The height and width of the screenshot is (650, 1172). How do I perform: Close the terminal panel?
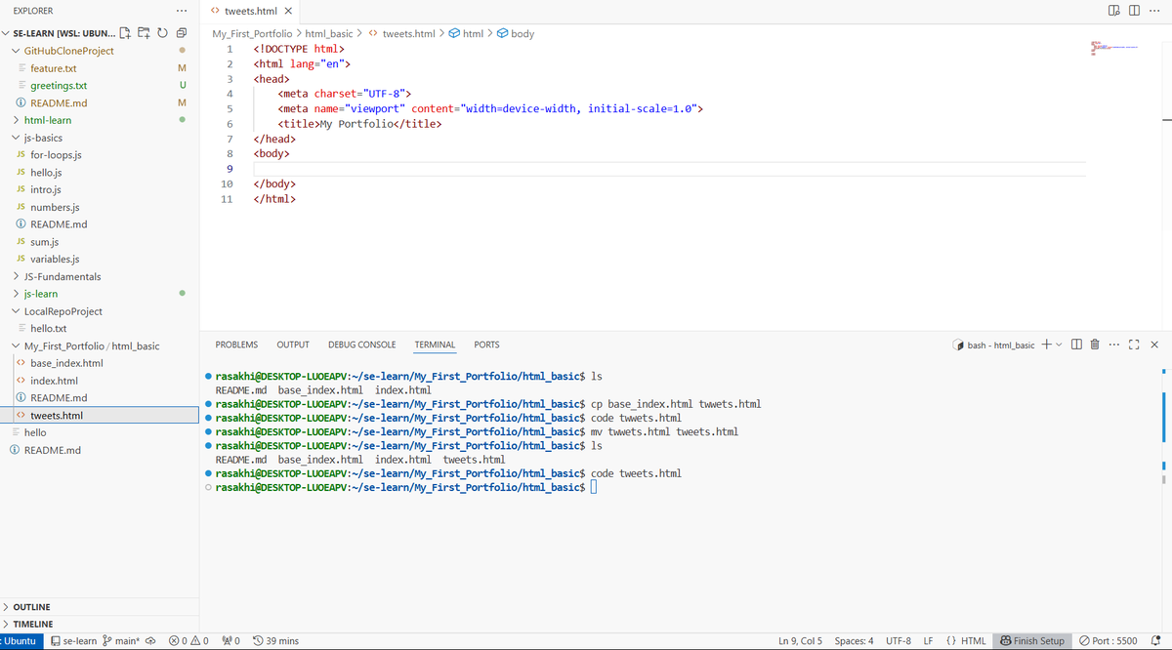[x=1154, y=345]
